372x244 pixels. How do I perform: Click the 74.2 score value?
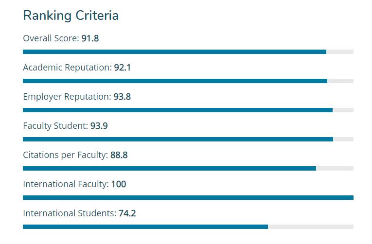[x=127, y=213]
